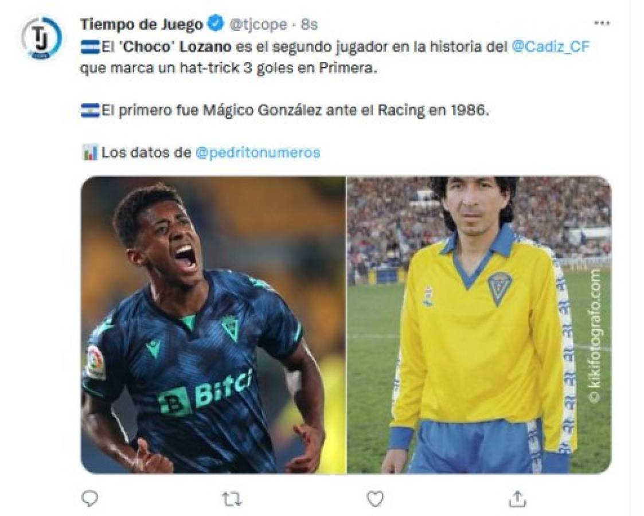This screenshot has height=516, width=644.
Task: Open the left photo of Choco Lozano
Action: click(x=213, y=325)
